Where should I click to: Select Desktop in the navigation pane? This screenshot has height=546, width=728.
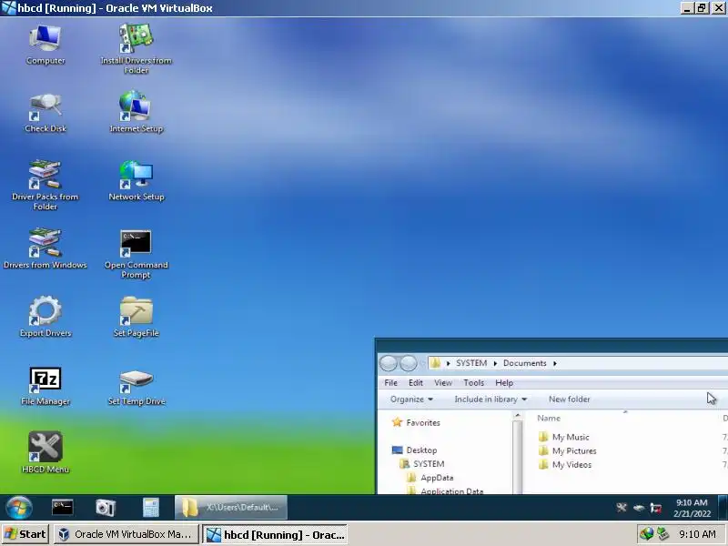[414, 450]
